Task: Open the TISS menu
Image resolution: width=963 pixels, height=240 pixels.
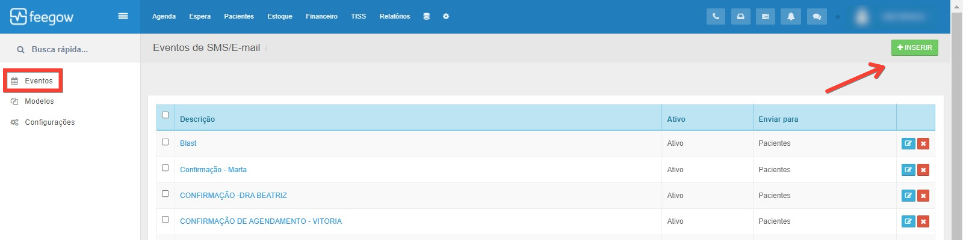Action: 358,16
